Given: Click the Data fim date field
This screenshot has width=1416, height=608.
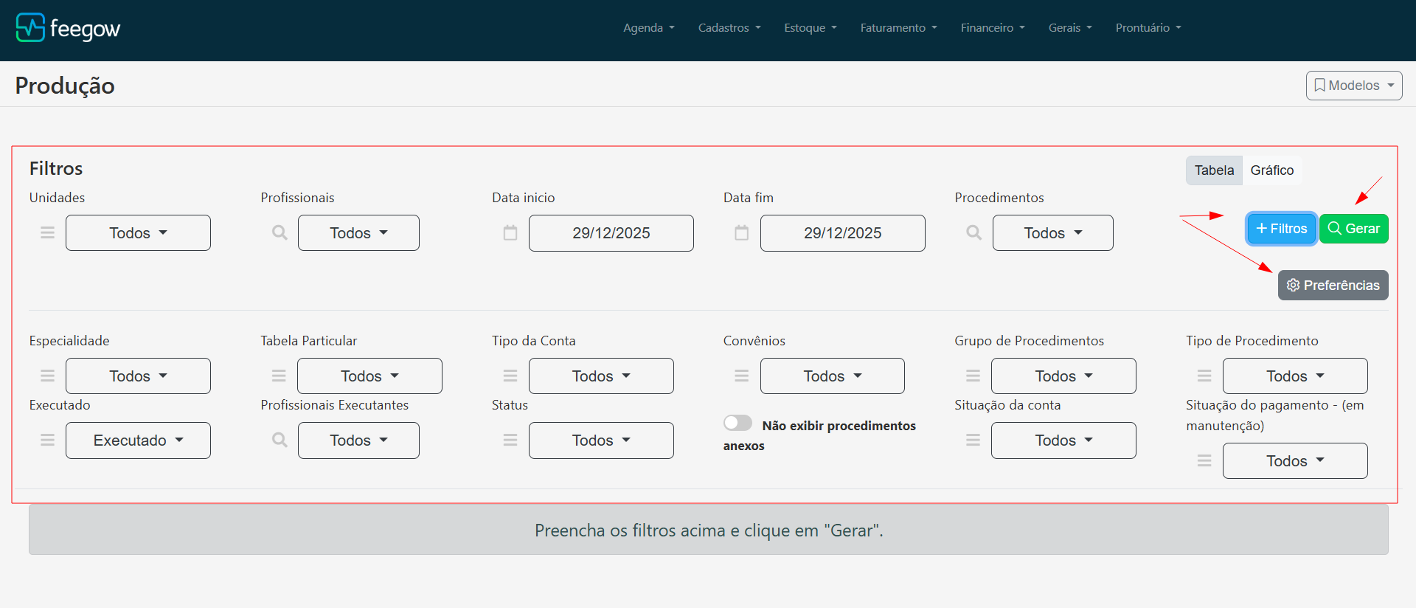Looking at the screenshot, I should click(x=843, y=233).
